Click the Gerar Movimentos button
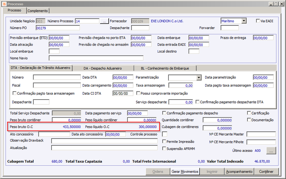286x179 pixels. point(185,171)
